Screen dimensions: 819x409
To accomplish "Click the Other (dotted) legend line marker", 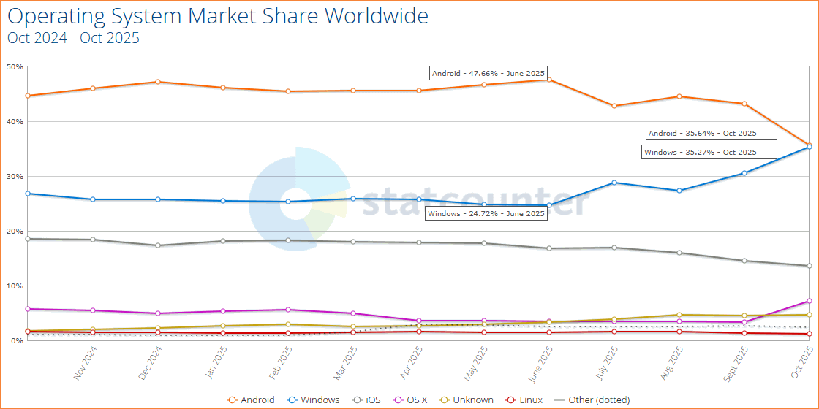I will coord(559,400).
